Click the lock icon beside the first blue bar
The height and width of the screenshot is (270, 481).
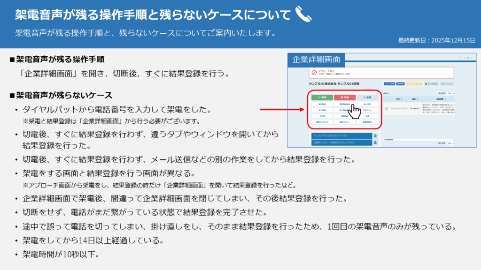[x=375, y=135]
